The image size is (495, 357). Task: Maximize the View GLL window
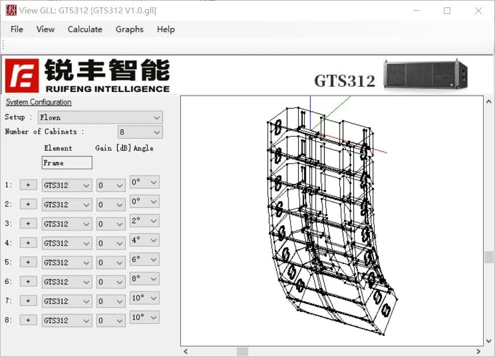(447, 11)
